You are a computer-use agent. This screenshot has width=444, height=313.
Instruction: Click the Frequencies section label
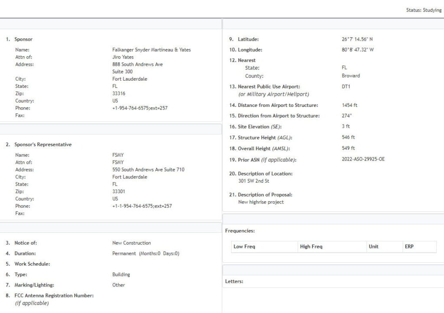(x=240, y=231)
